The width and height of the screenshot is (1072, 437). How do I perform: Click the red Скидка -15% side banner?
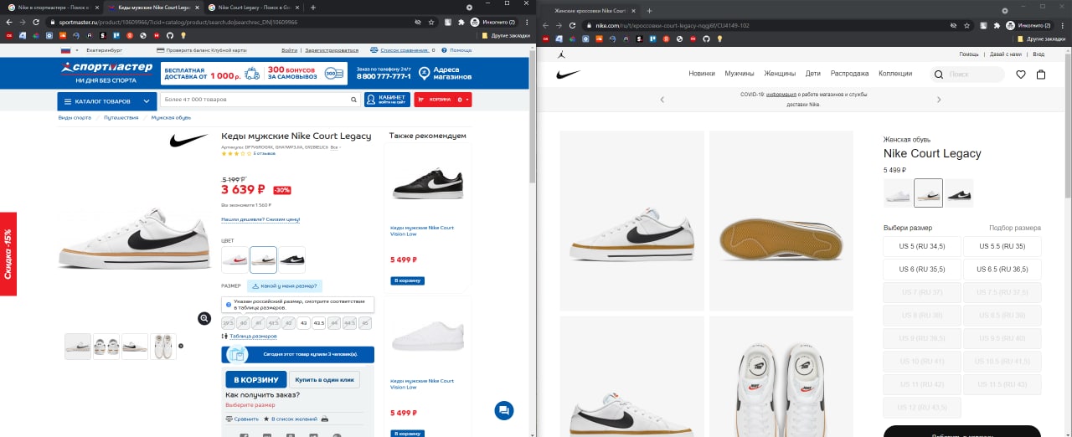[x=8, y=254]
